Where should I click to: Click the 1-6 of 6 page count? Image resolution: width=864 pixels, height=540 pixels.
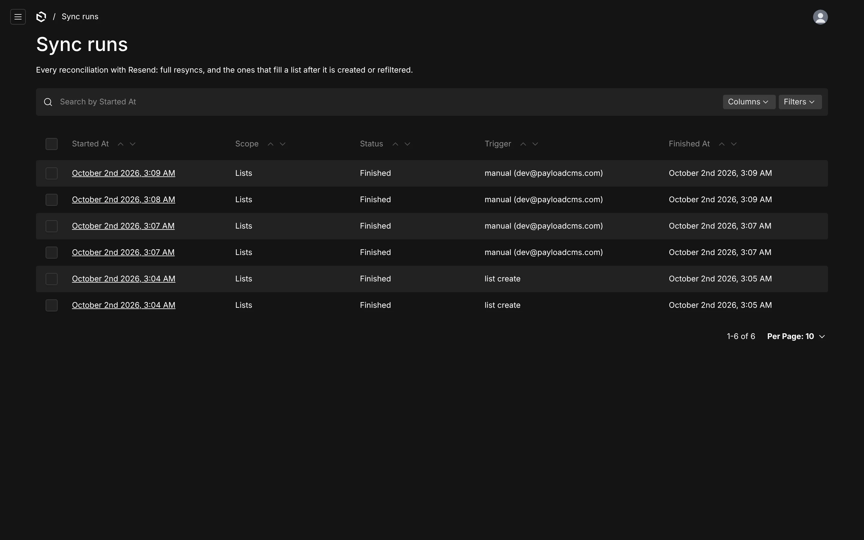point(741,336)
